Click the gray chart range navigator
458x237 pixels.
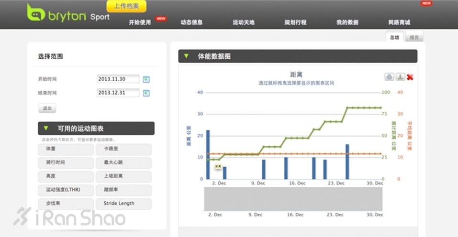(x=293, y=199)
